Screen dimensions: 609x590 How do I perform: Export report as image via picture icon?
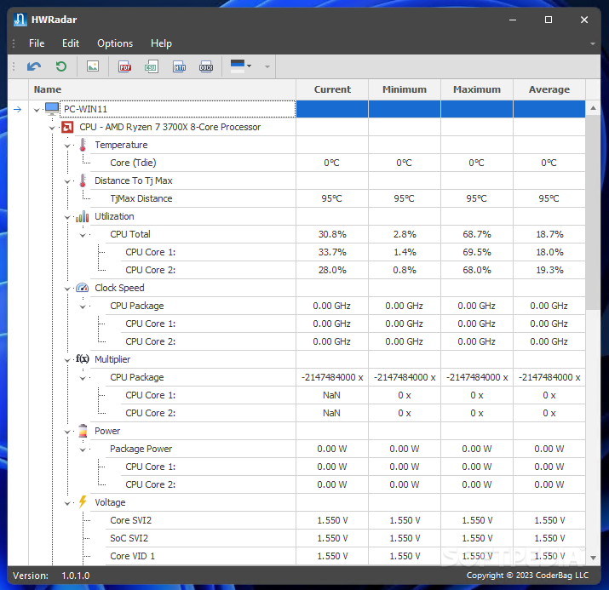click(x=93, y=66)
